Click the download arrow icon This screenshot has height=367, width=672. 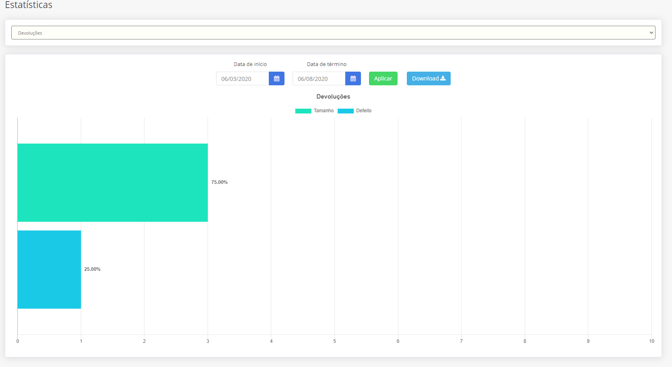tap(443, 78)
